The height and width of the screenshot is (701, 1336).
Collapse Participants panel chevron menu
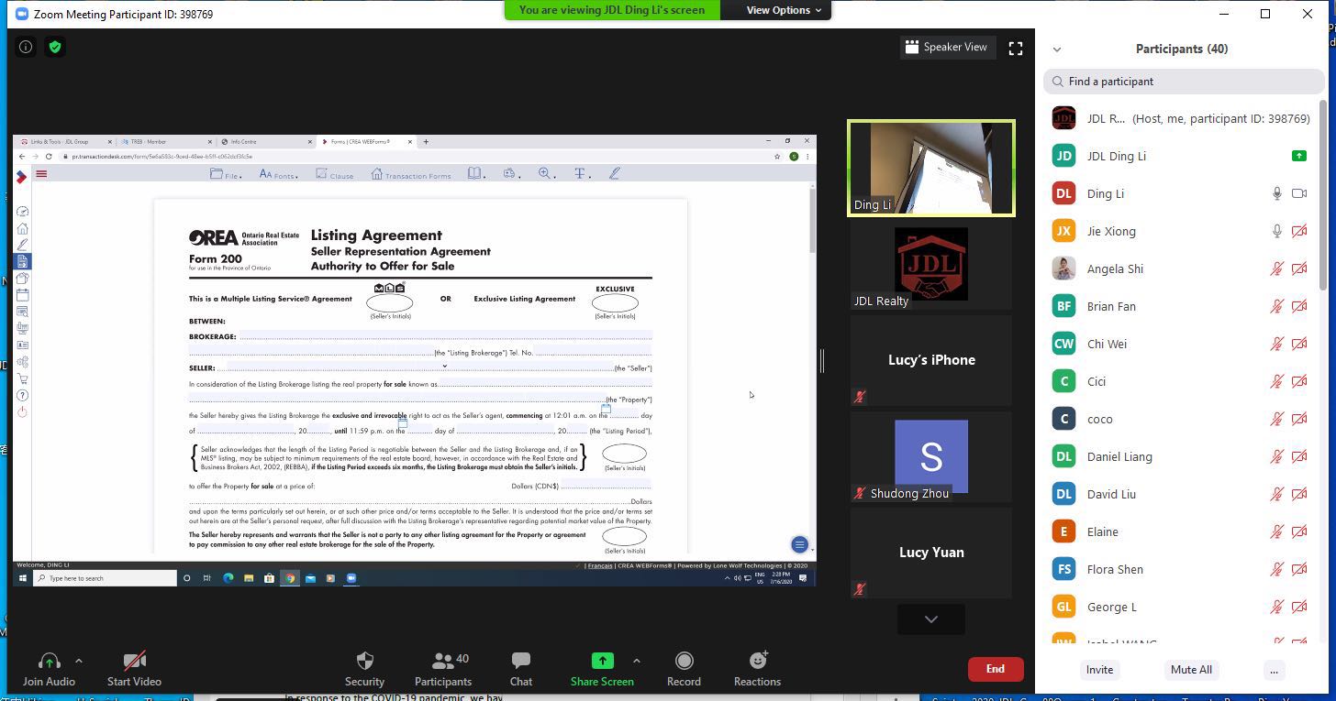[1057, 49]
